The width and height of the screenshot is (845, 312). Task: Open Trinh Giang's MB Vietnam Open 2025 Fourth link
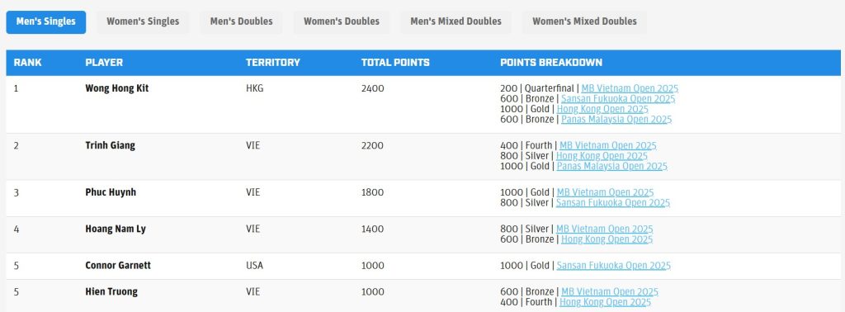coord(608,145)
